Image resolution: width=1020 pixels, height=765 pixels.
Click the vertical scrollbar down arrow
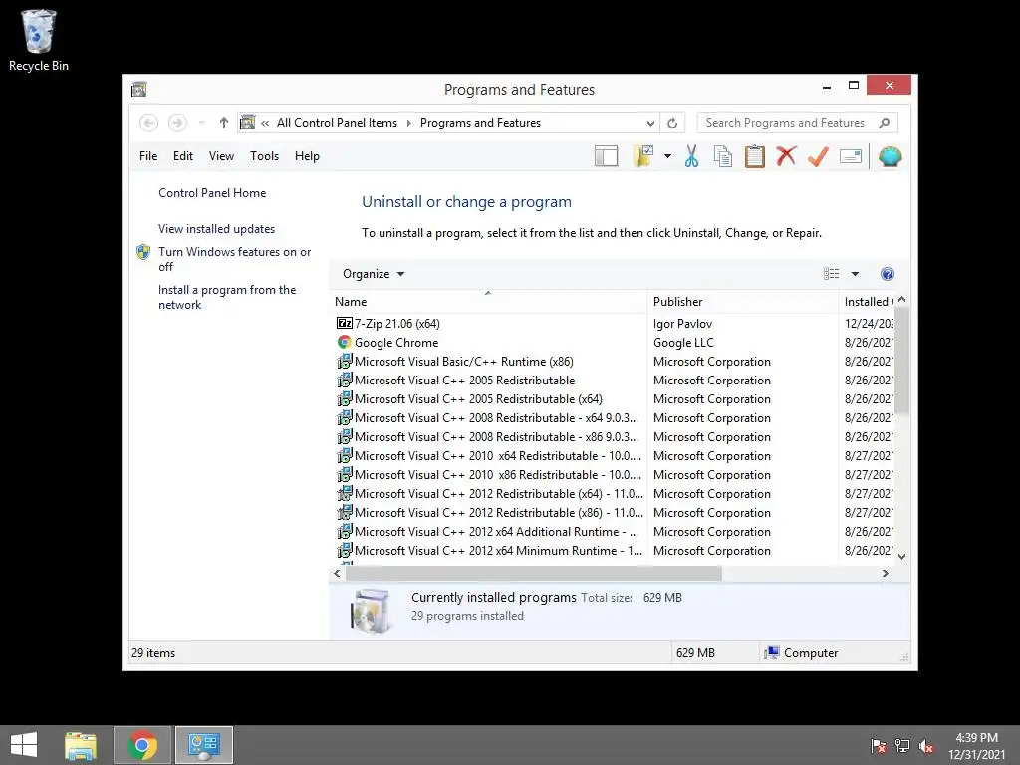click(901, 556)
